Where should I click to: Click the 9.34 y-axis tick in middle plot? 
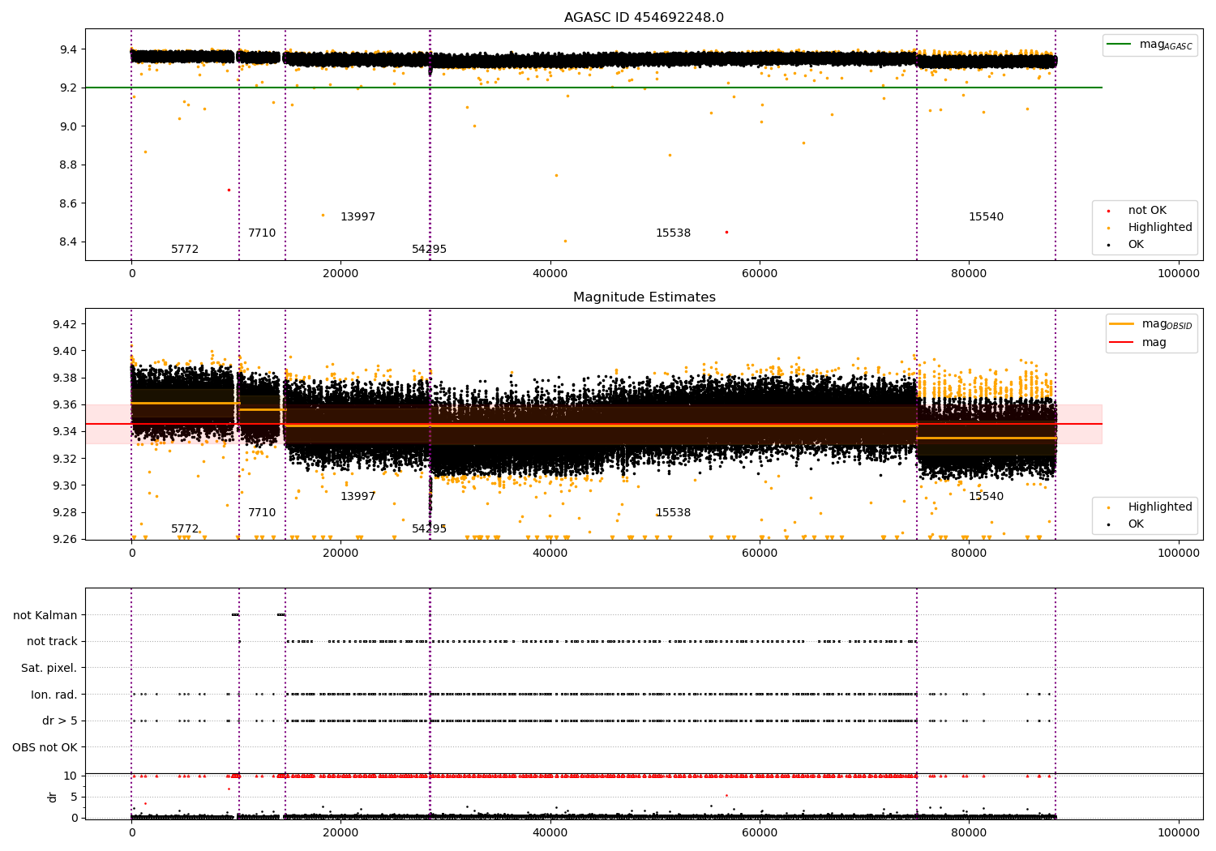pyautogui.click(x=65, y=432)
